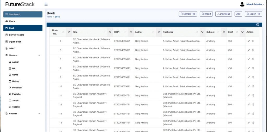Delete book number 8
The width and height of the screenshot is (267, 132).
253,77
